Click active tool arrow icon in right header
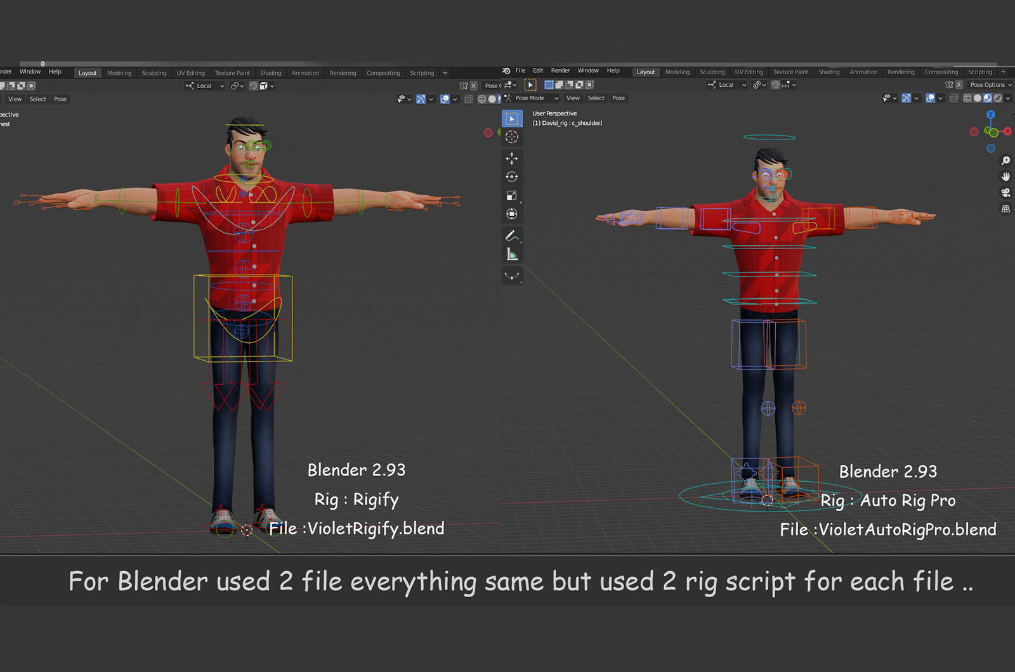This screenshot has width=1015, height=672. click(x=530, y=85)
